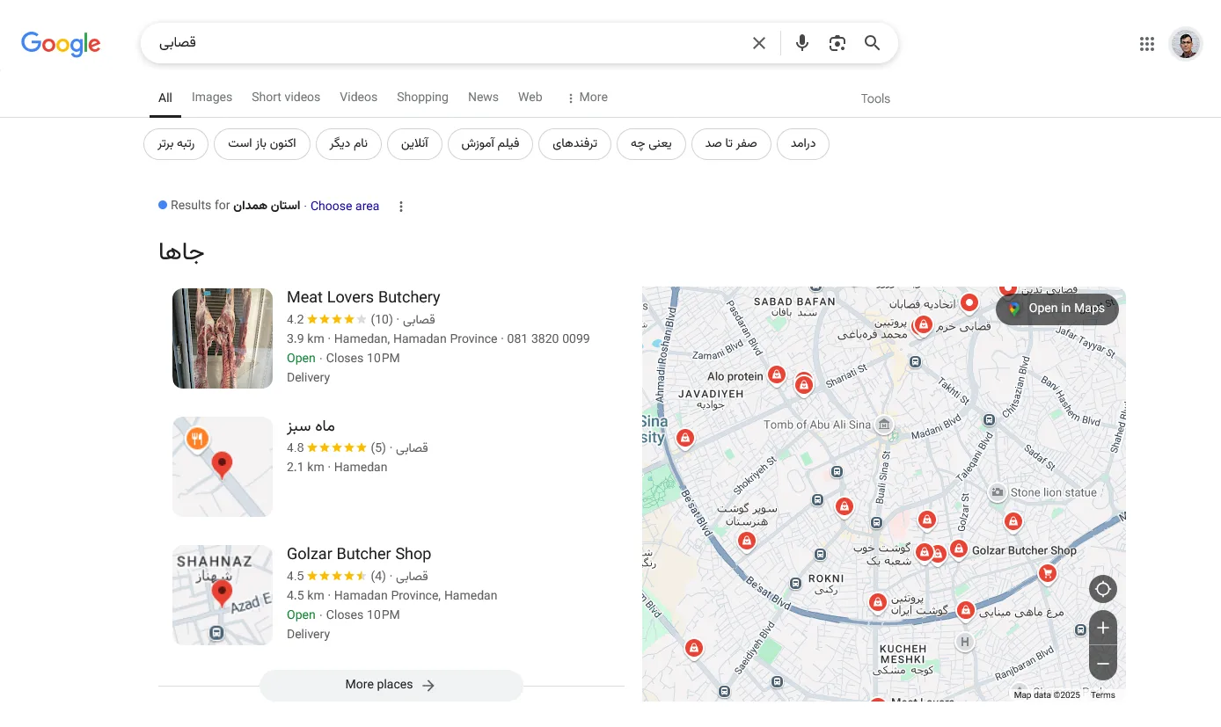
Task: Select the نام دیگر suggestion chip
Action: pyautogui.click(x=348, y=144)
